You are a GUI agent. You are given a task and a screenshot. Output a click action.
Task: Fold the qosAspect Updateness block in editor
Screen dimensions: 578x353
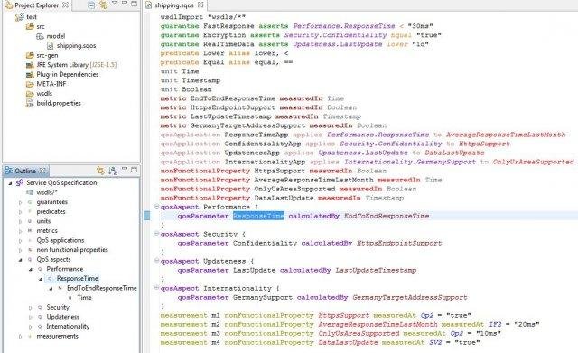click(x=156, y=261)
